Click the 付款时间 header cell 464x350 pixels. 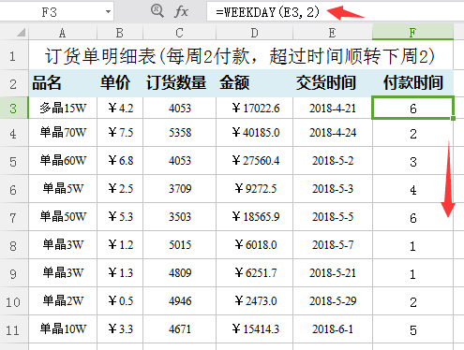pos(412,83)
